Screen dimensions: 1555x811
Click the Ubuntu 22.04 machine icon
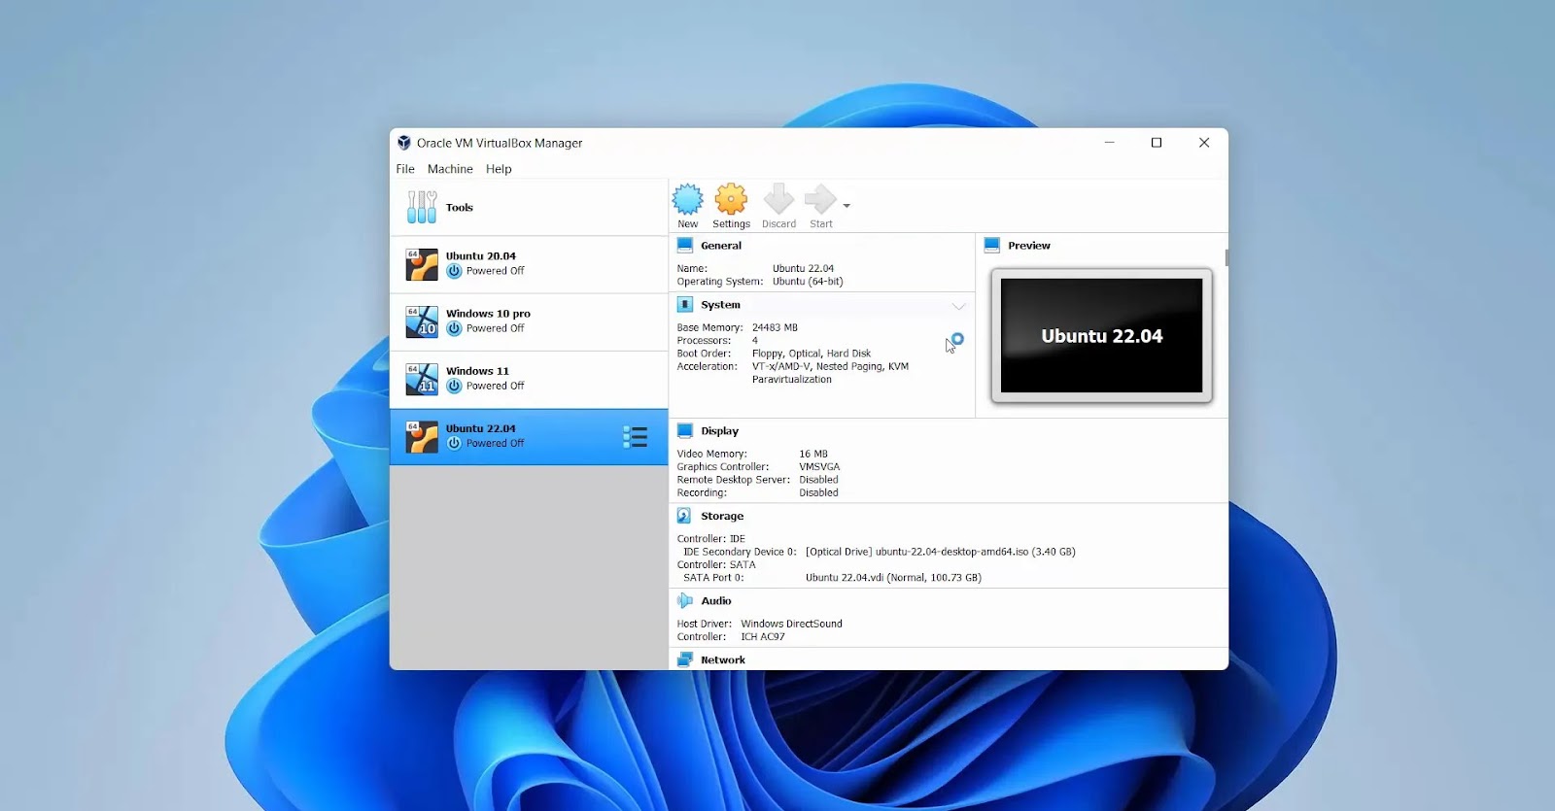(x=422, y=436)
